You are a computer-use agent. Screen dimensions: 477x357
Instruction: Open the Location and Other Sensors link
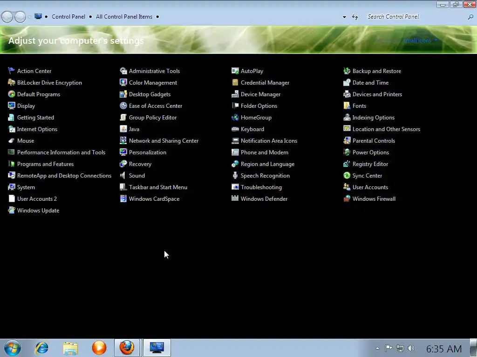(x=386, y=129)
